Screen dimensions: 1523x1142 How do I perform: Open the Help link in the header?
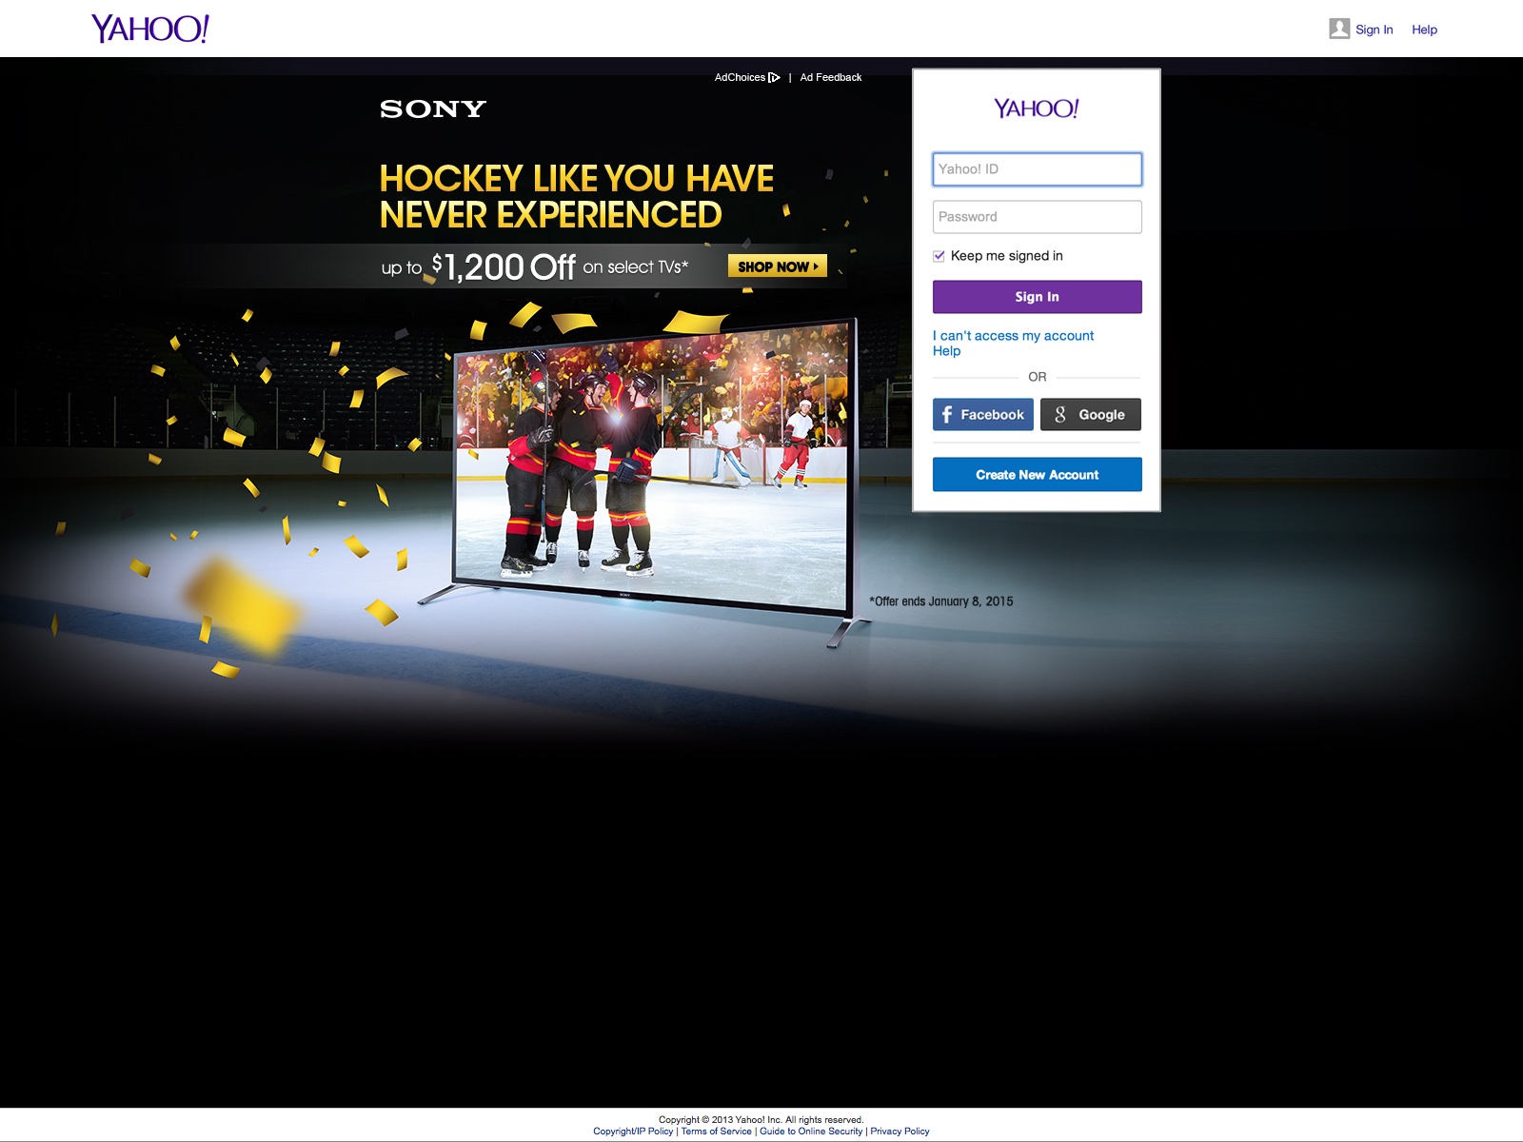pyautogui.click(x=1424, y=30)
